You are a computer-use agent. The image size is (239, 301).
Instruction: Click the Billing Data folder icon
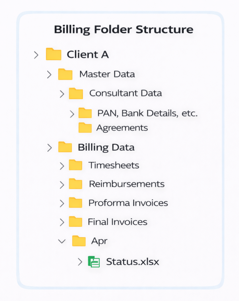65,147
